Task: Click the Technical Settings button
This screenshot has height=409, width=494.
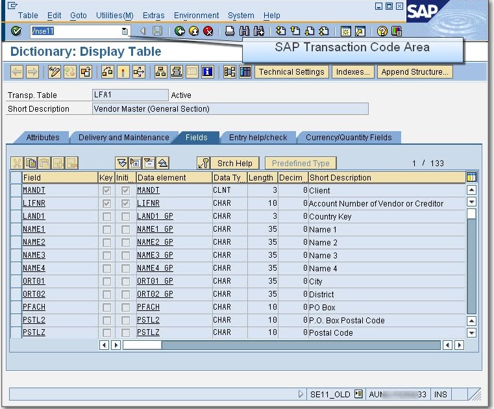Action: click(291, 72)
